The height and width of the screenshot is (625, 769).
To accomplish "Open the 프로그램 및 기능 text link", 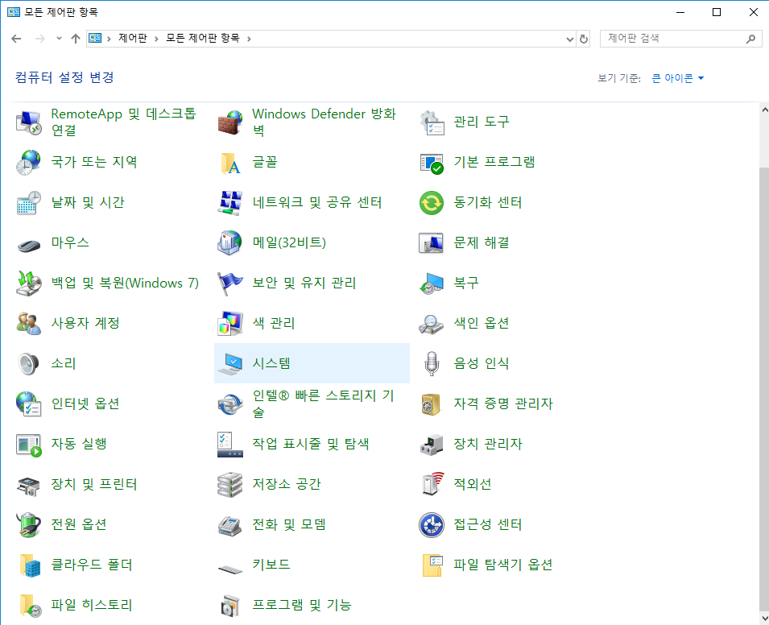I will pyautogui.click(x=302, y=605).
